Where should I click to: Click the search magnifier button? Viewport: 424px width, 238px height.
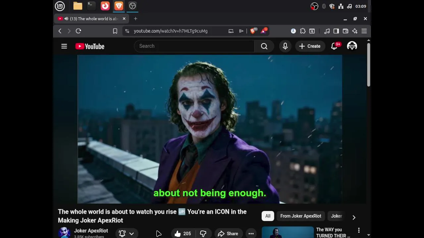click(264, 46)
